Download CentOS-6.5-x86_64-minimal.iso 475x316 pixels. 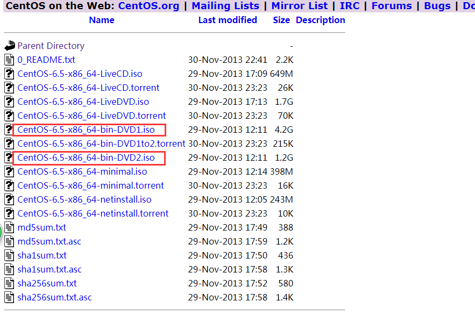[x=82, y=171]
